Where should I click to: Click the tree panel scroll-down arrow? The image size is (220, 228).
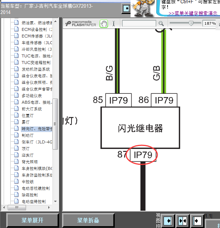click(55, 202)
